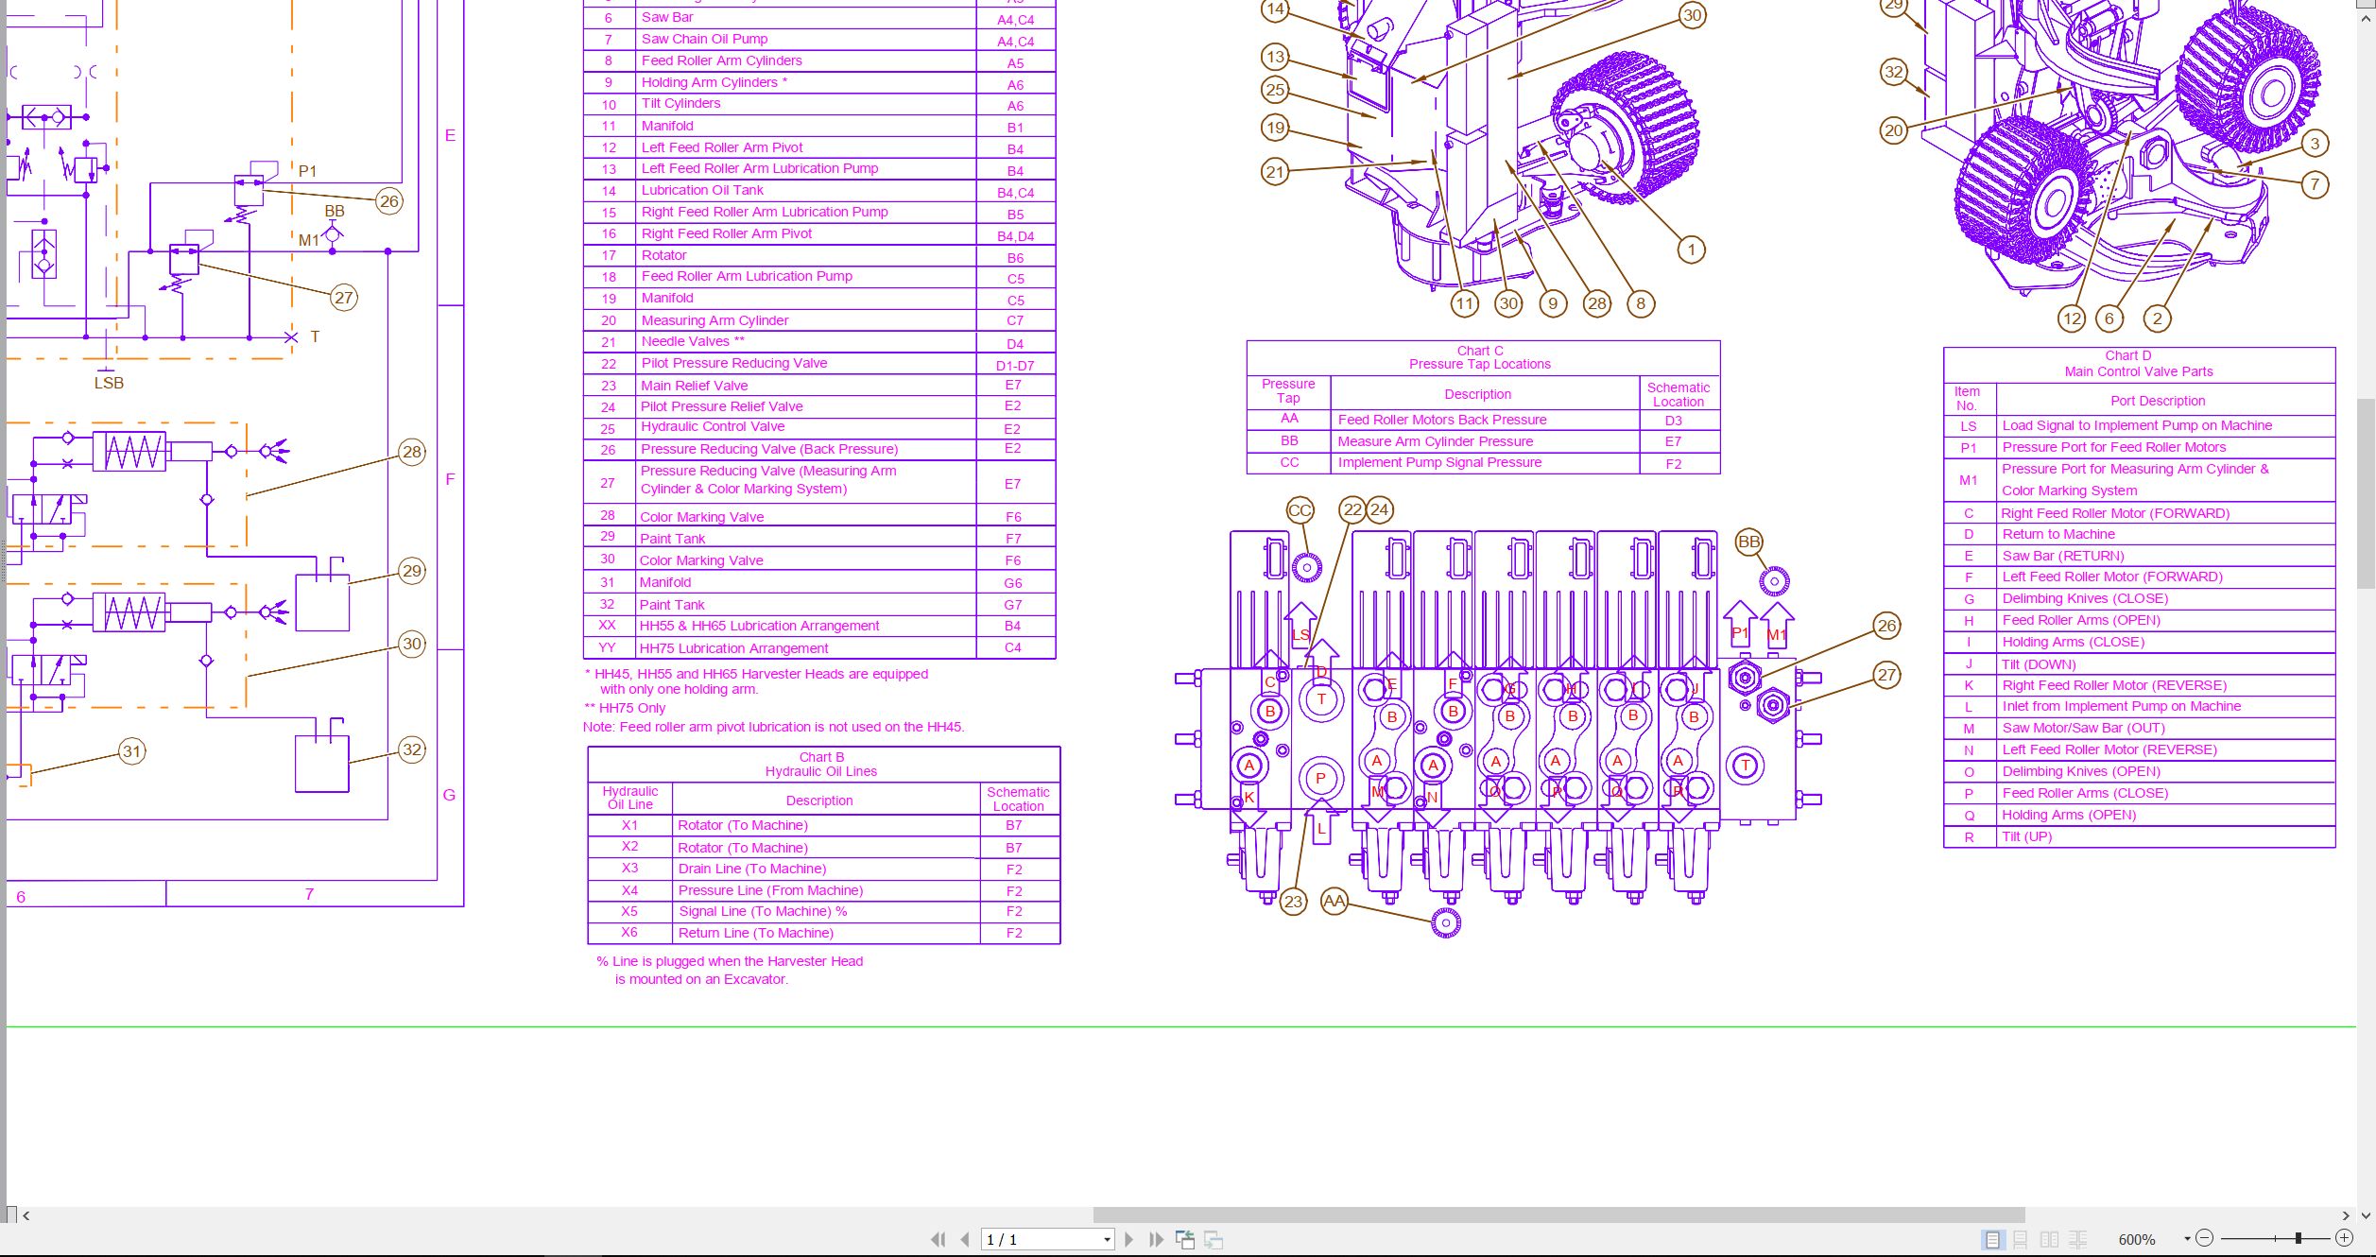Image resolution: width=2376 pixels, height=1257 pixels.
Task: Click the horizontal scrollbar thumb
Action: coord(1558,1215)
